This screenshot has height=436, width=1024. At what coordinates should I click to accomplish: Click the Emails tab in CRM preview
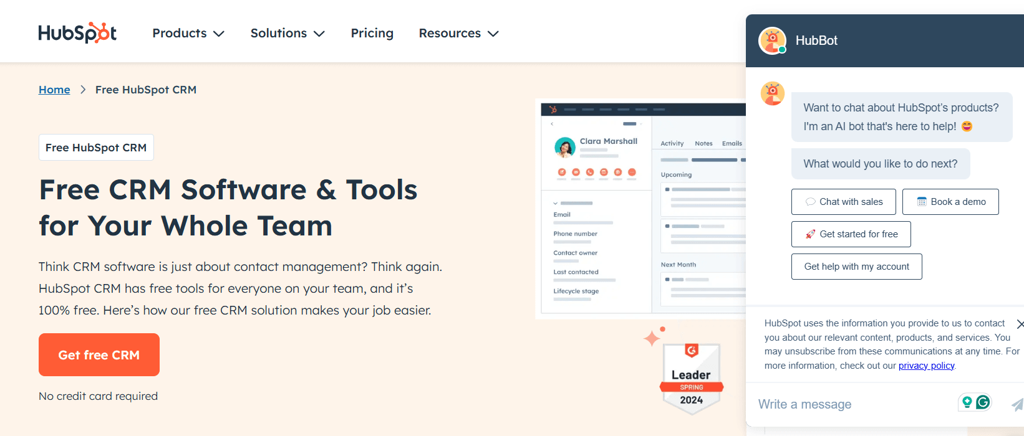[732, 143]
